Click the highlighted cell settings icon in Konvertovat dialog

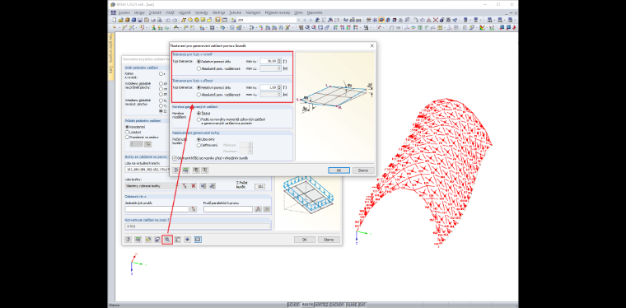coord(168,240)
